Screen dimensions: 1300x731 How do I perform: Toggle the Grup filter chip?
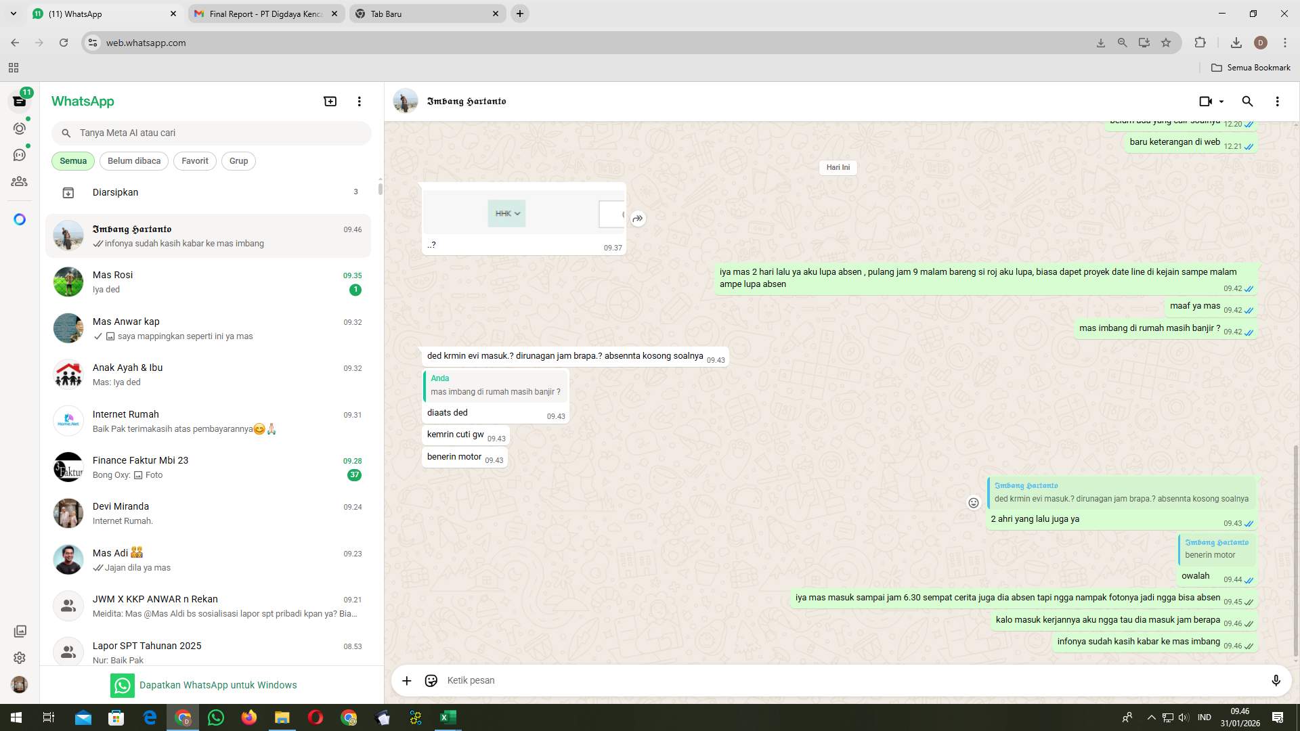click(238, 160)
